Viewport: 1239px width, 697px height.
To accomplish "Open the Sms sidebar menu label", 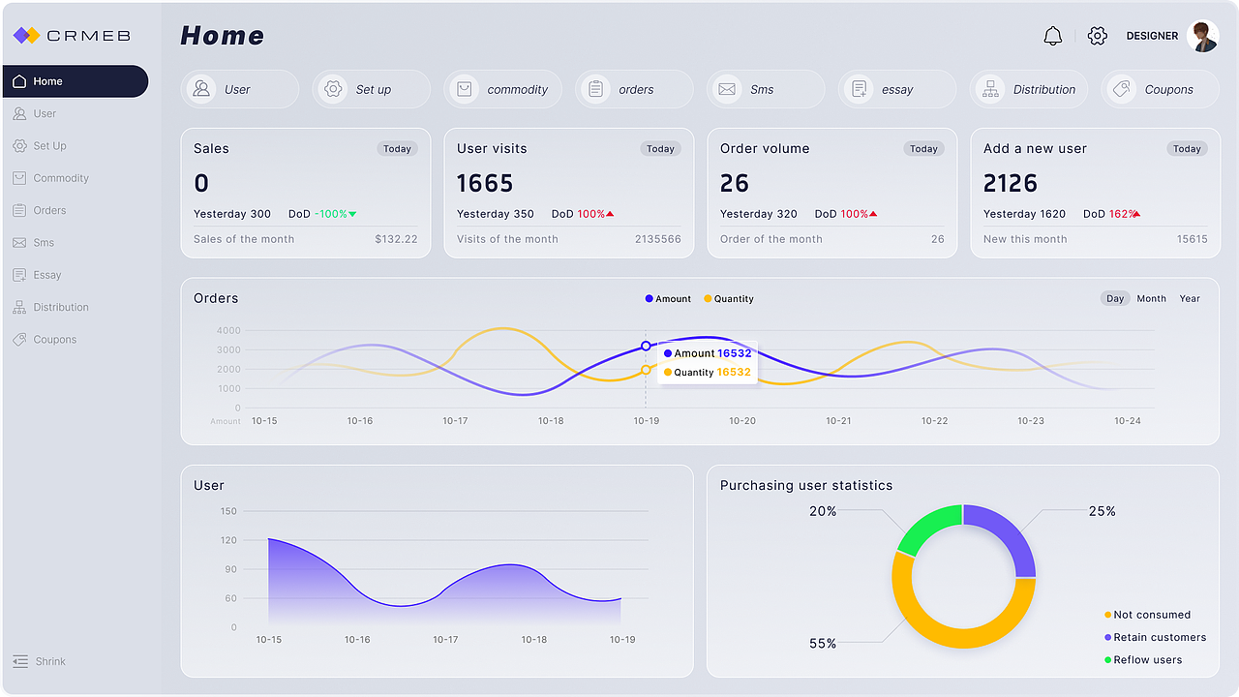I will 44,243.
